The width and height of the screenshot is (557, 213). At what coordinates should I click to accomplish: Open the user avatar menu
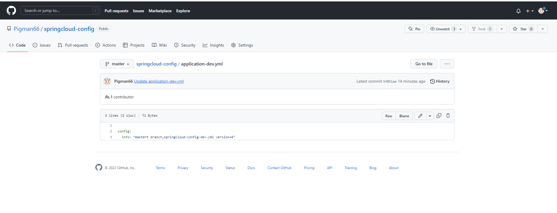[x=543, y=11]
